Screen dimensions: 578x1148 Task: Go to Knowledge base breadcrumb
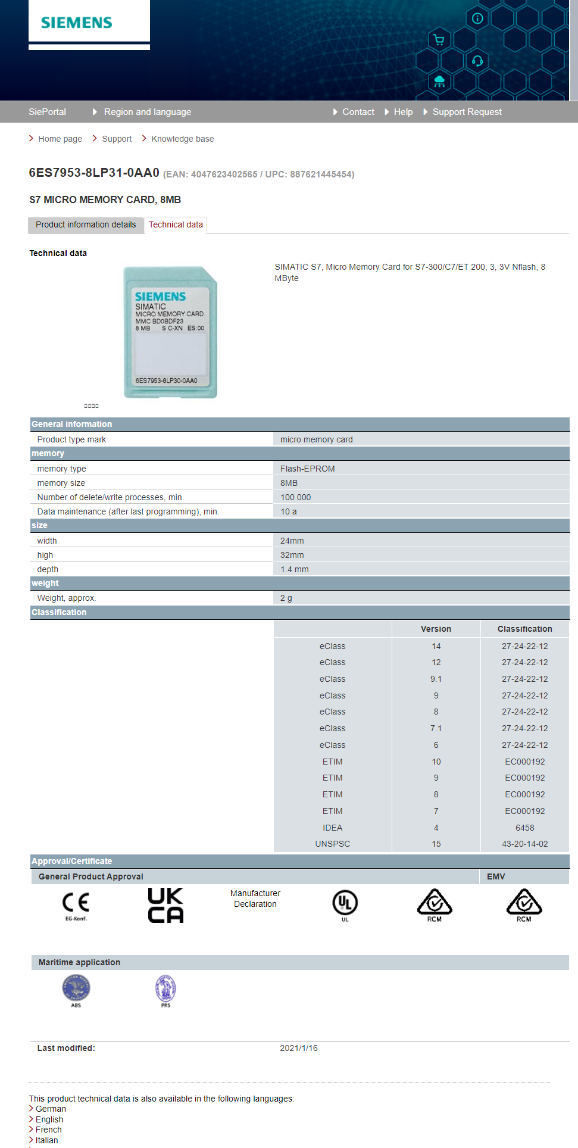point(182,139)
